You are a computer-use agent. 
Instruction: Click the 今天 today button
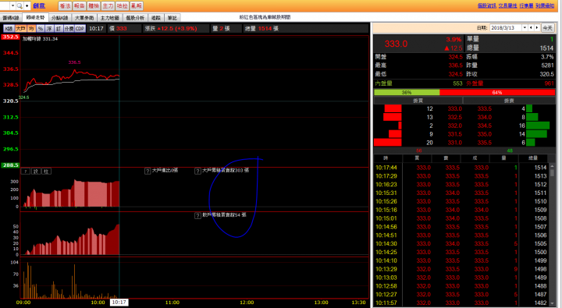[x=547, y=27]
